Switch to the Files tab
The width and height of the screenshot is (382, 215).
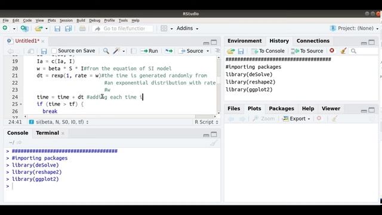click(234, 109)
